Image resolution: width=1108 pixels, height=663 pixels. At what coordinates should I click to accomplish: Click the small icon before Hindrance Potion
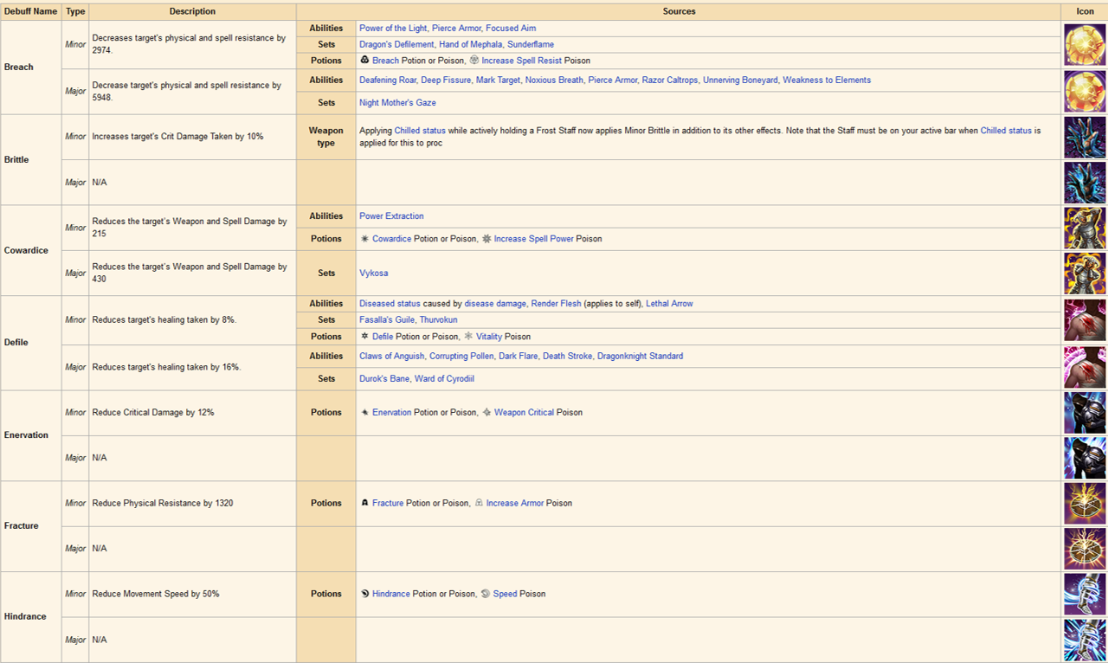pos(364,594)
